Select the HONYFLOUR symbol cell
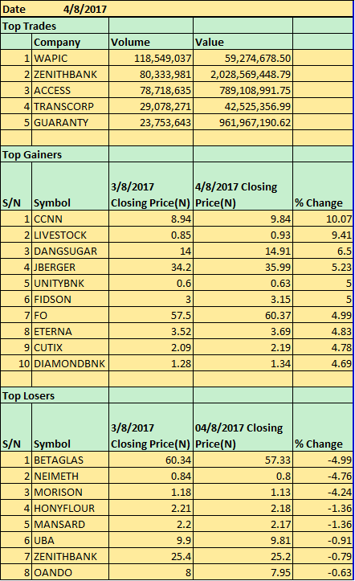This screenshot has width=355, height=581. point(71,508)
